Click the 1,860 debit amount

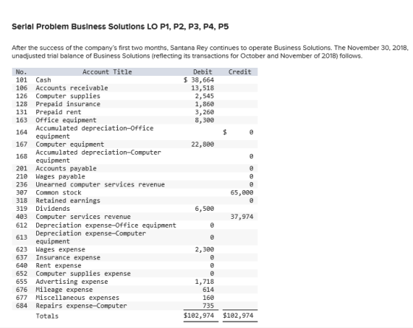coord(204,104)
